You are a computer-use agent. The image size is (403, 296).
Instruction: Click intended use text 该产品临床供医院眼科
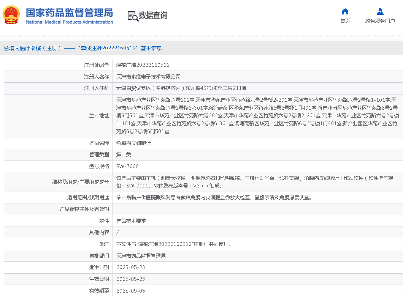[x=214, y=197]
